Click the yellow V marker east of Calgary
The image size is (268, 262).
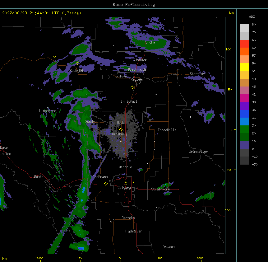[133, 182]
